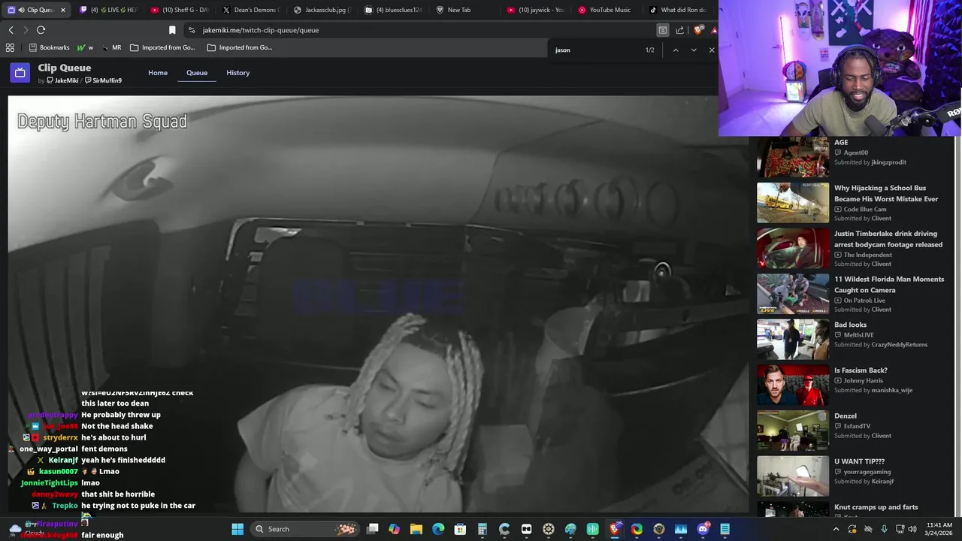
Task: Open the site settings icon beside the URL
Action: click(192, 30)
